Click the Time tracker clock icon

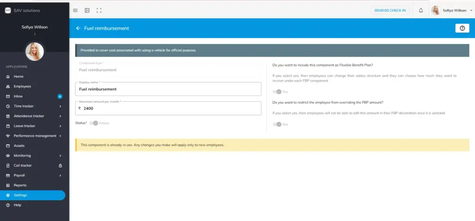[8, 106]
